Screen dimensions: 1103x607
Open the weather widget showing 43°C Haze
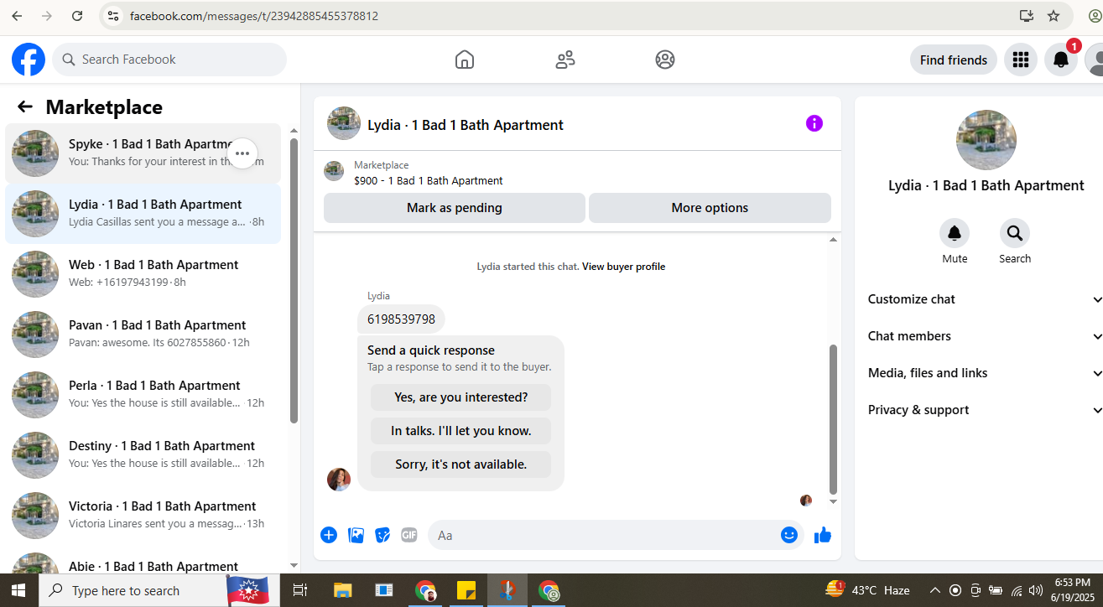pos(868,590)
